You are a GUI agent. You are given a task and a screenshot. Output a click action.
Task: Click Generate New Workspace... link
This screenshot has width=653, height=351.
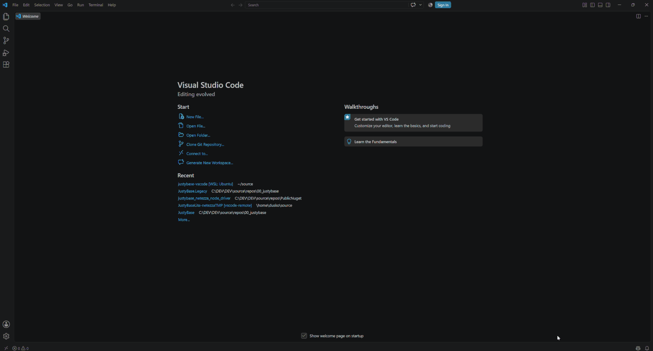tap(210, 163)
